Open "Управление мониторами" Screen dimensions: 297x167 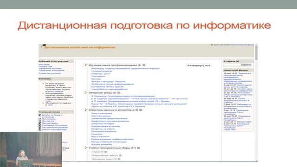(x=52, y=70)
